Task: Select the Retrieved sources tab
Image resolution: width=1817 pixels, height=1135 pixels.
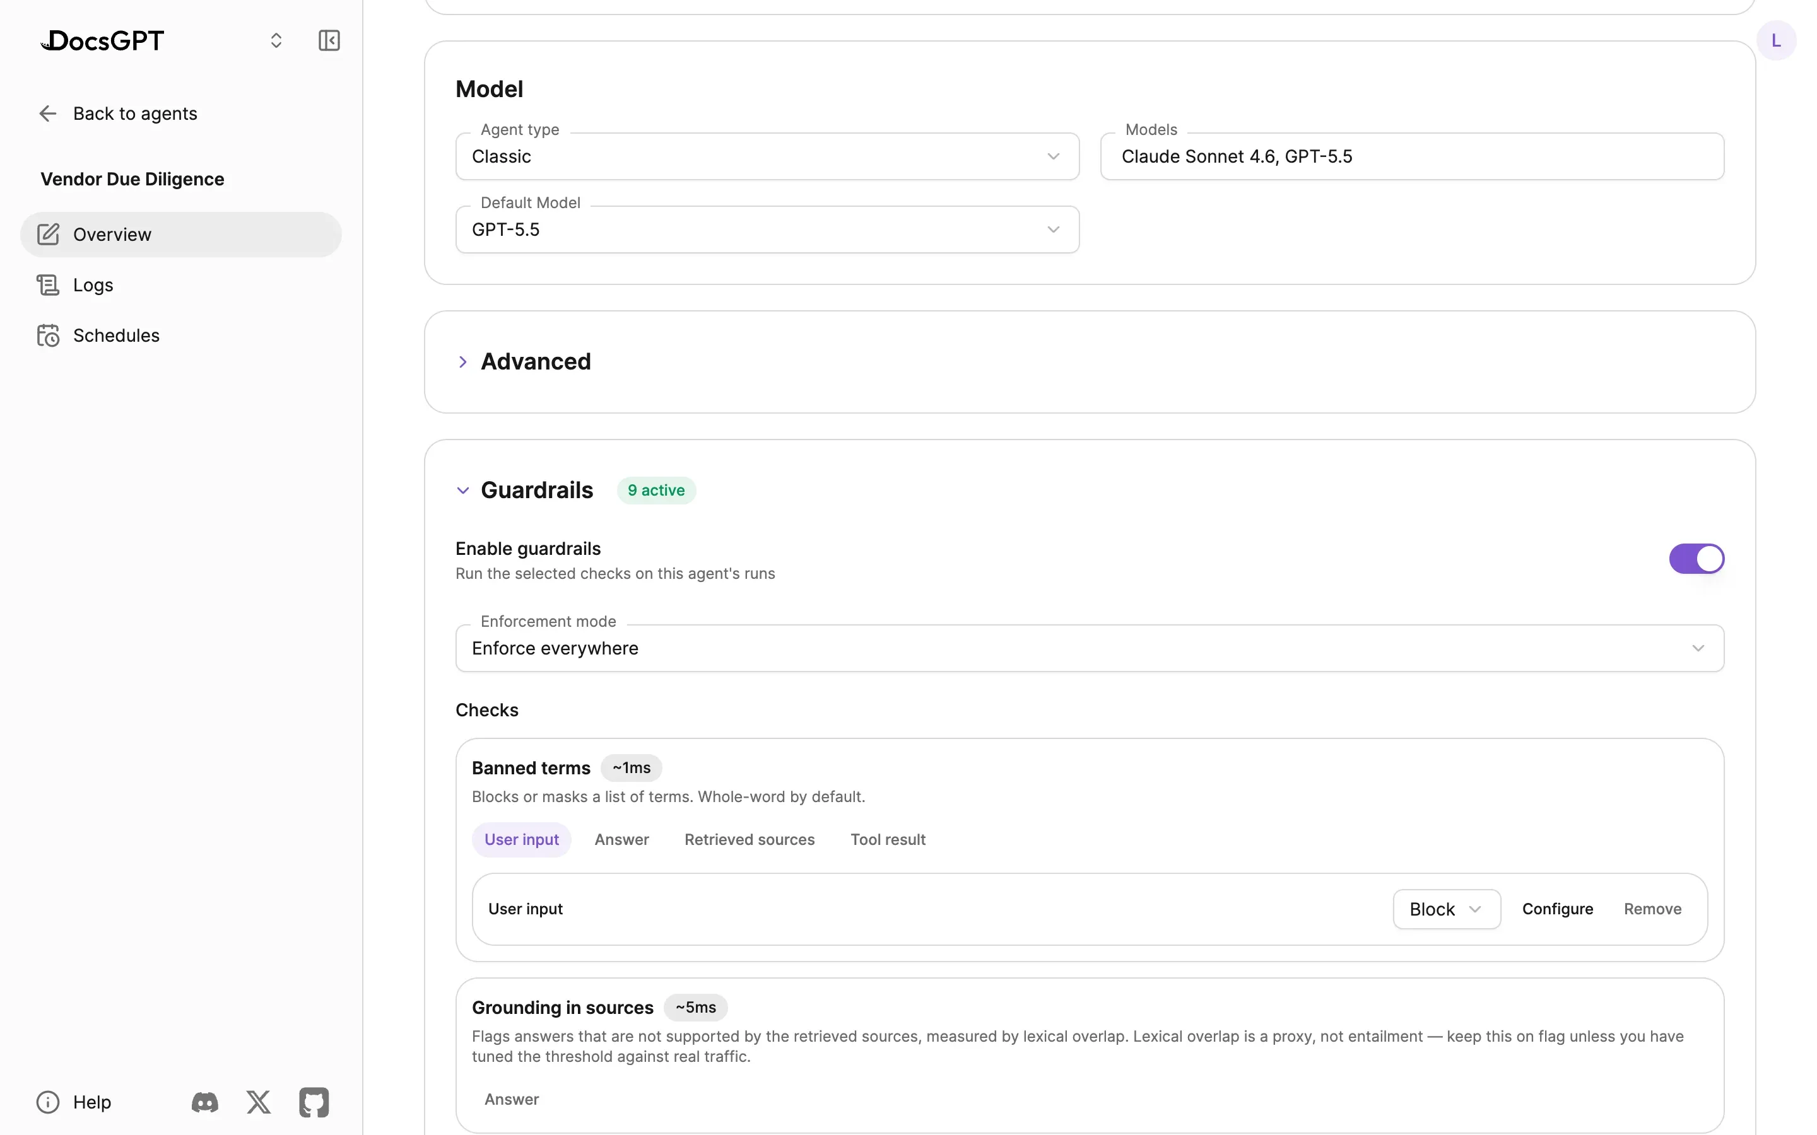Action: point(750,839)
